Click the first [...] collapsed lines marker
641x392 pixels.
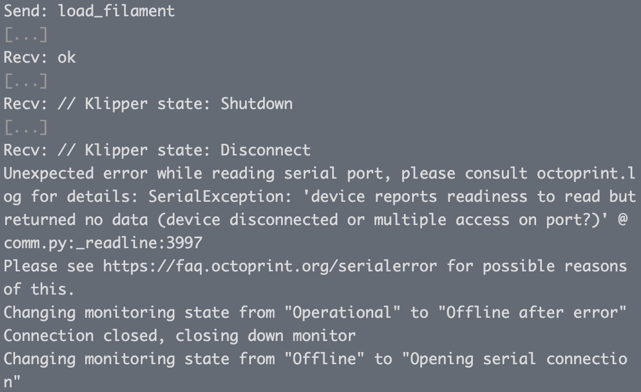(26, 34)
